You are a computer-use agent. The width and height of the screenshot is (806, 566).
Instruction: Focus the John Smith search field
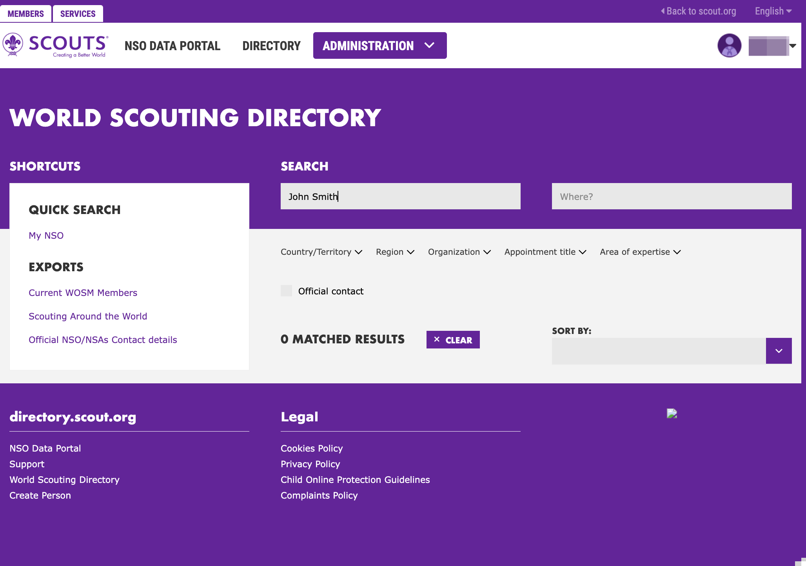tap(401, 196)
